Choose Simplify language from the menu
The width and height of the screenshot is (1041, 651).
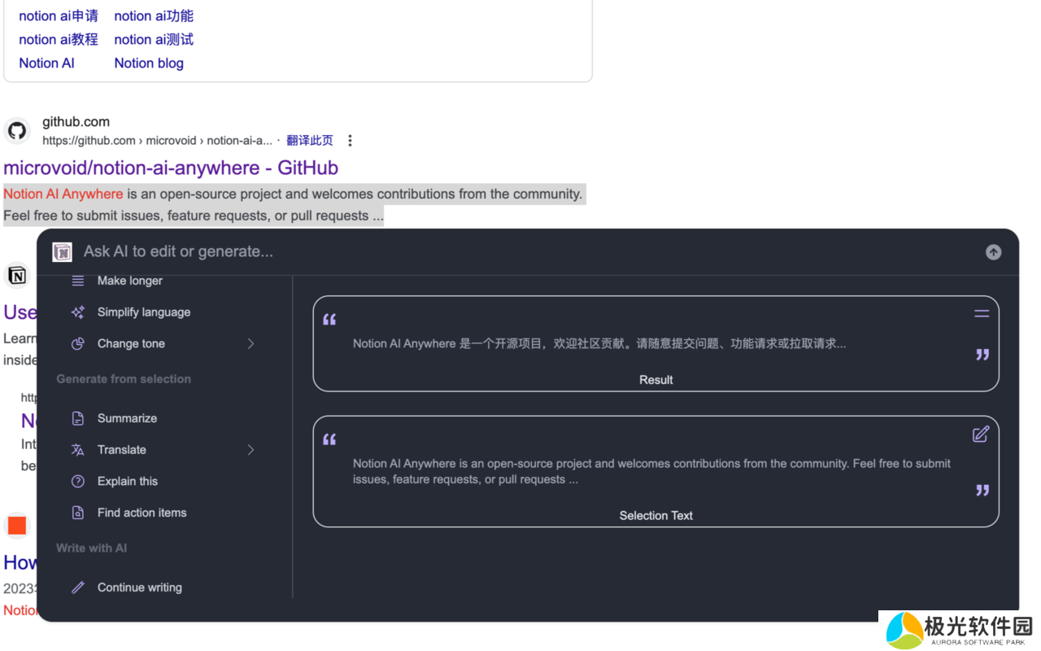[143, 312]
